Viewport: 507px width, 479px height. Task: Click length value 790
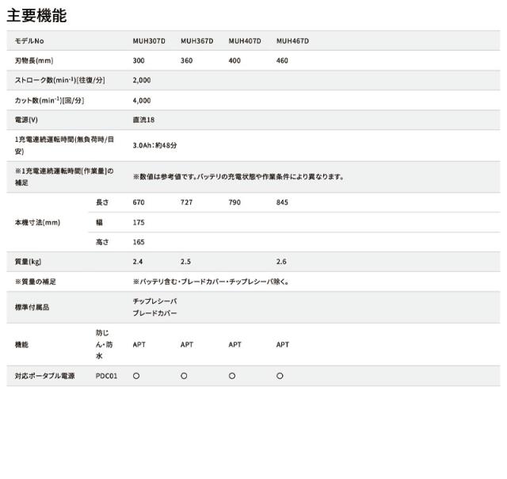234,202
